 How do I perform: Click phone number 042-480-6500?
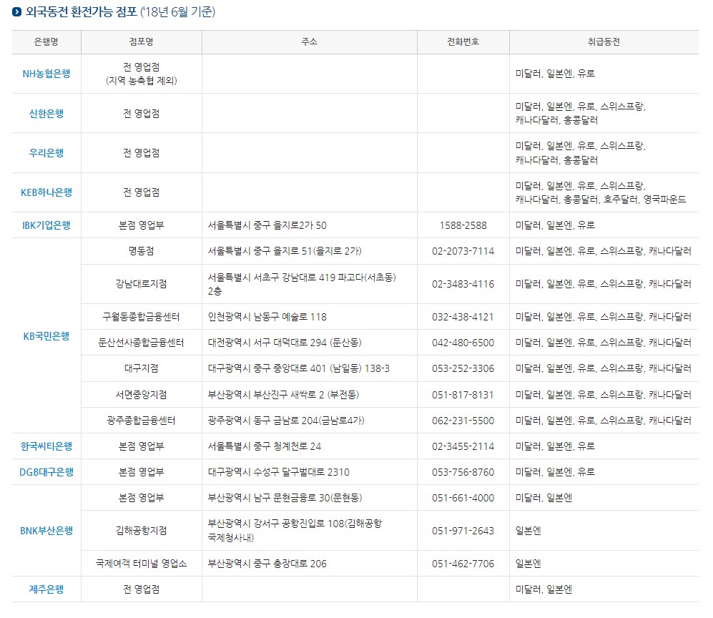[x=463, y=343]
